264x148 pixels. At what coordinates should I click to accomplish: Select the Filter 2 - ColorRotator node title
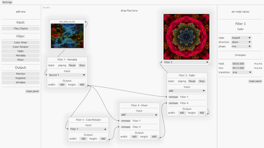pyautogui.click(x=88, y=120)
